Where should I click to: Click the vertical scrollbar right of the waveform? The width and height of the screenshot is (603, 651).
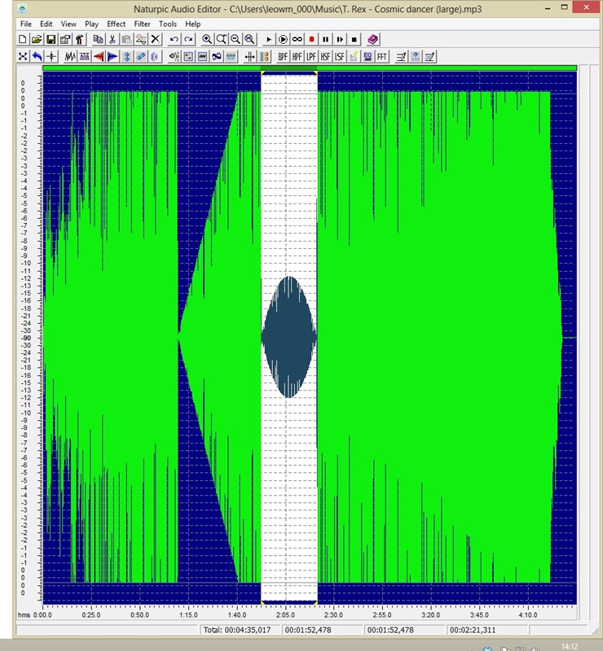pyautogui.click(x=583, y=335)
